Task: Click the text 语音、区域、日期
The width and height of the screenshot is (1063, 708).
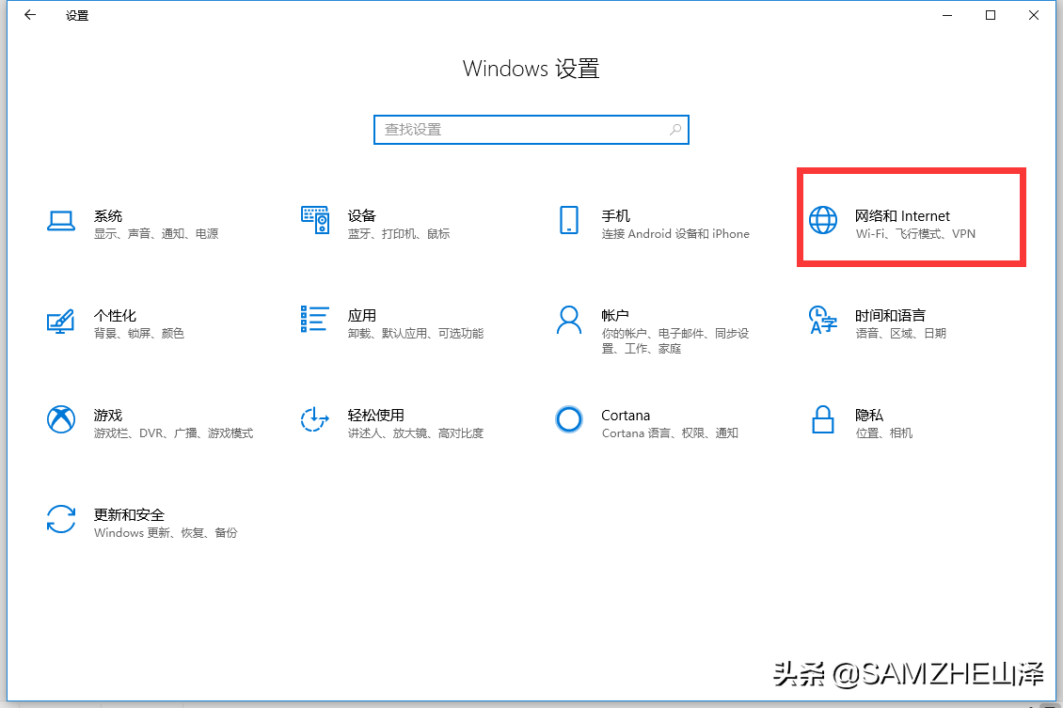Action: 900,334
